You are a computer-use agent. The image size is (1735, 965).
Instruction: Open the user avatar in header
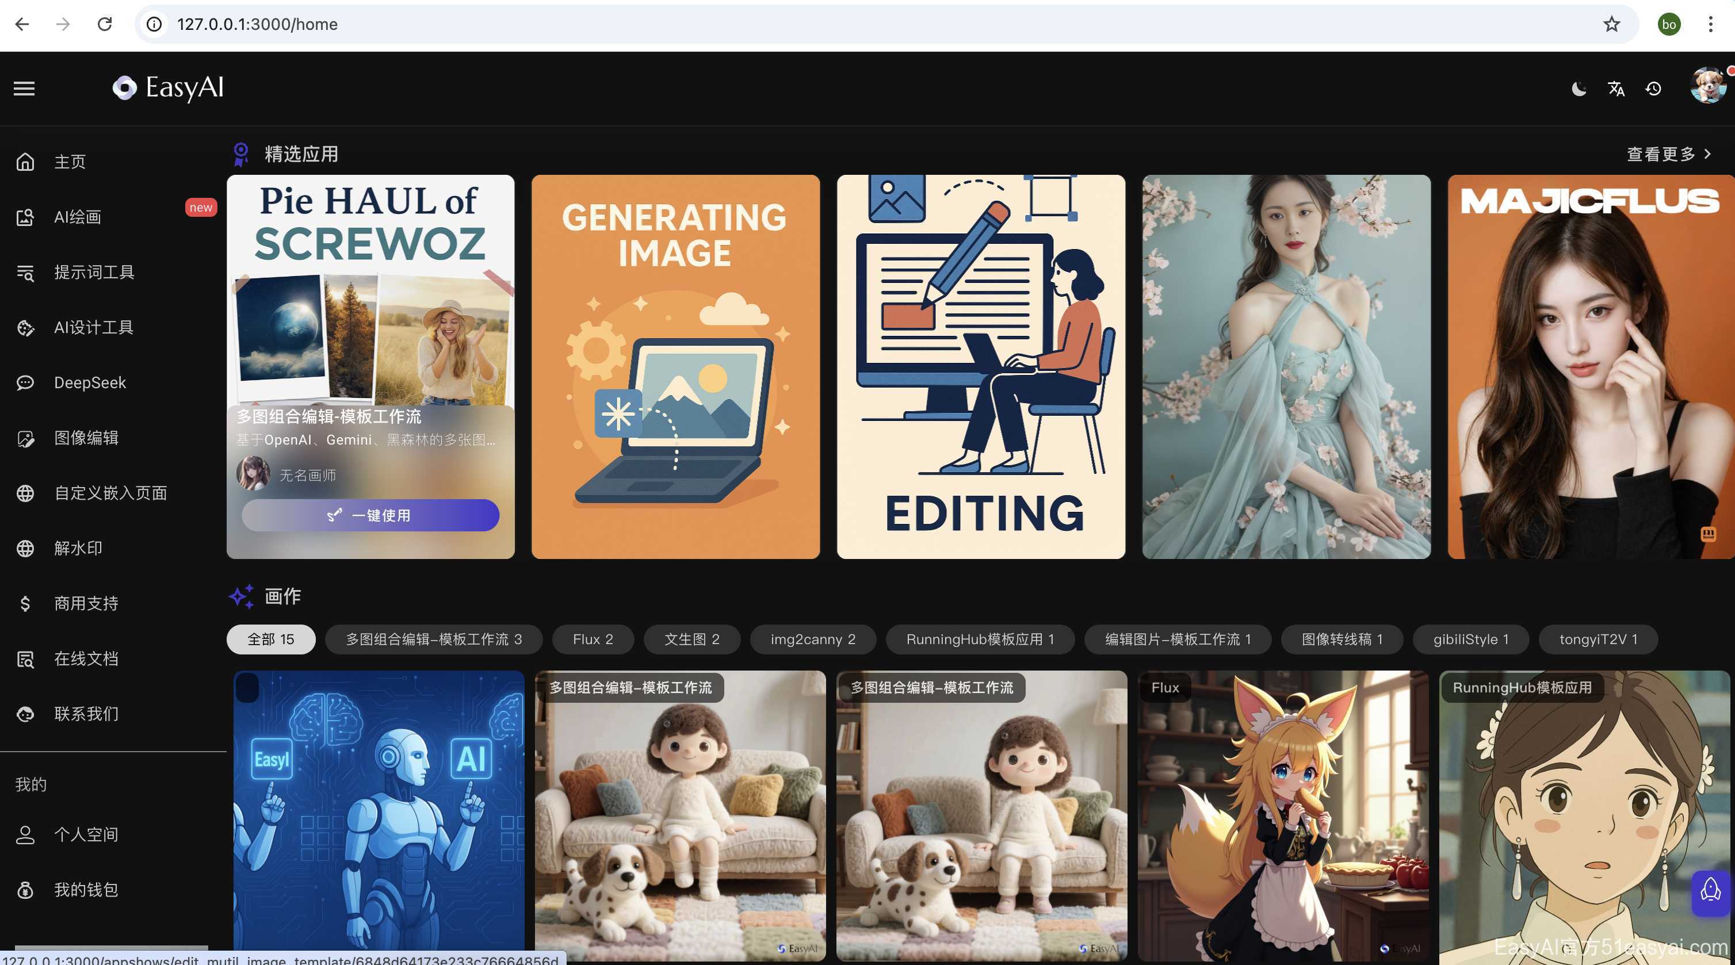[x=1708, y=86]
